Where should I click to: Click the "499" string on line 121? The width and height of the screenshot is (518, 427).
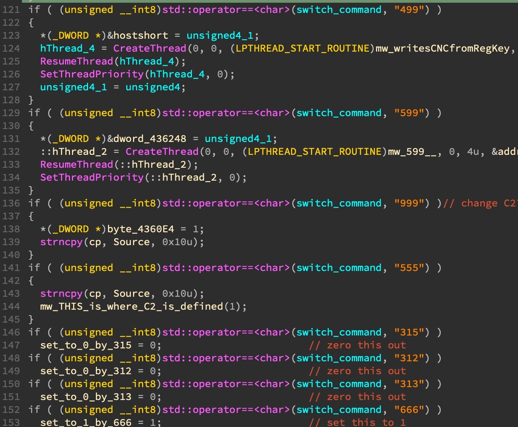pyautogui.click(x=409, y=10)
